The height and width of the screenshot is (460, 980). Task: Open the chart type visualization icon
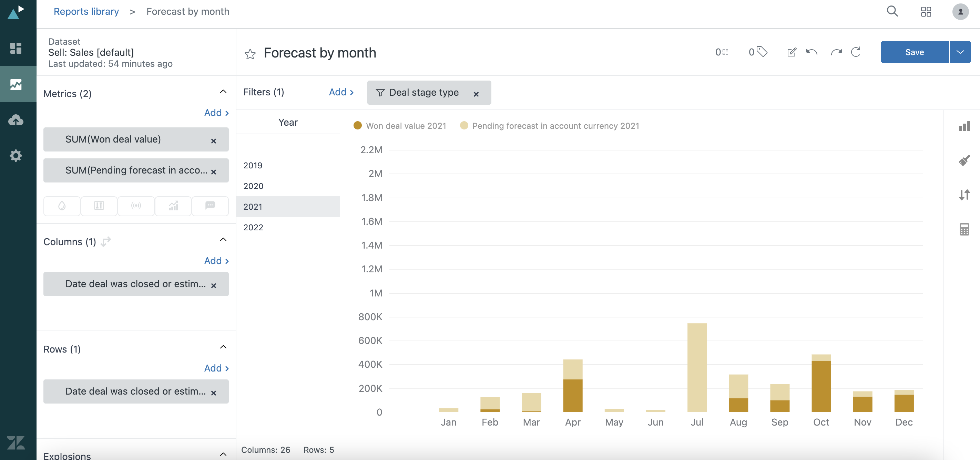coord(964,126)
